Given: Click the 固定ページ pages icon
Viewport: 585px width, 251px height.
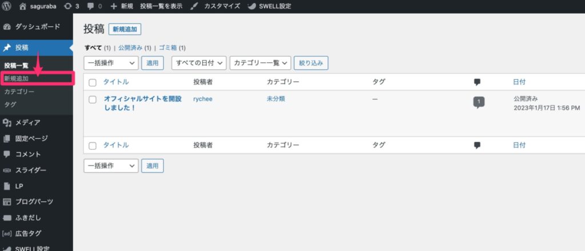Looking at the screenshot, I should coord(7,138).
